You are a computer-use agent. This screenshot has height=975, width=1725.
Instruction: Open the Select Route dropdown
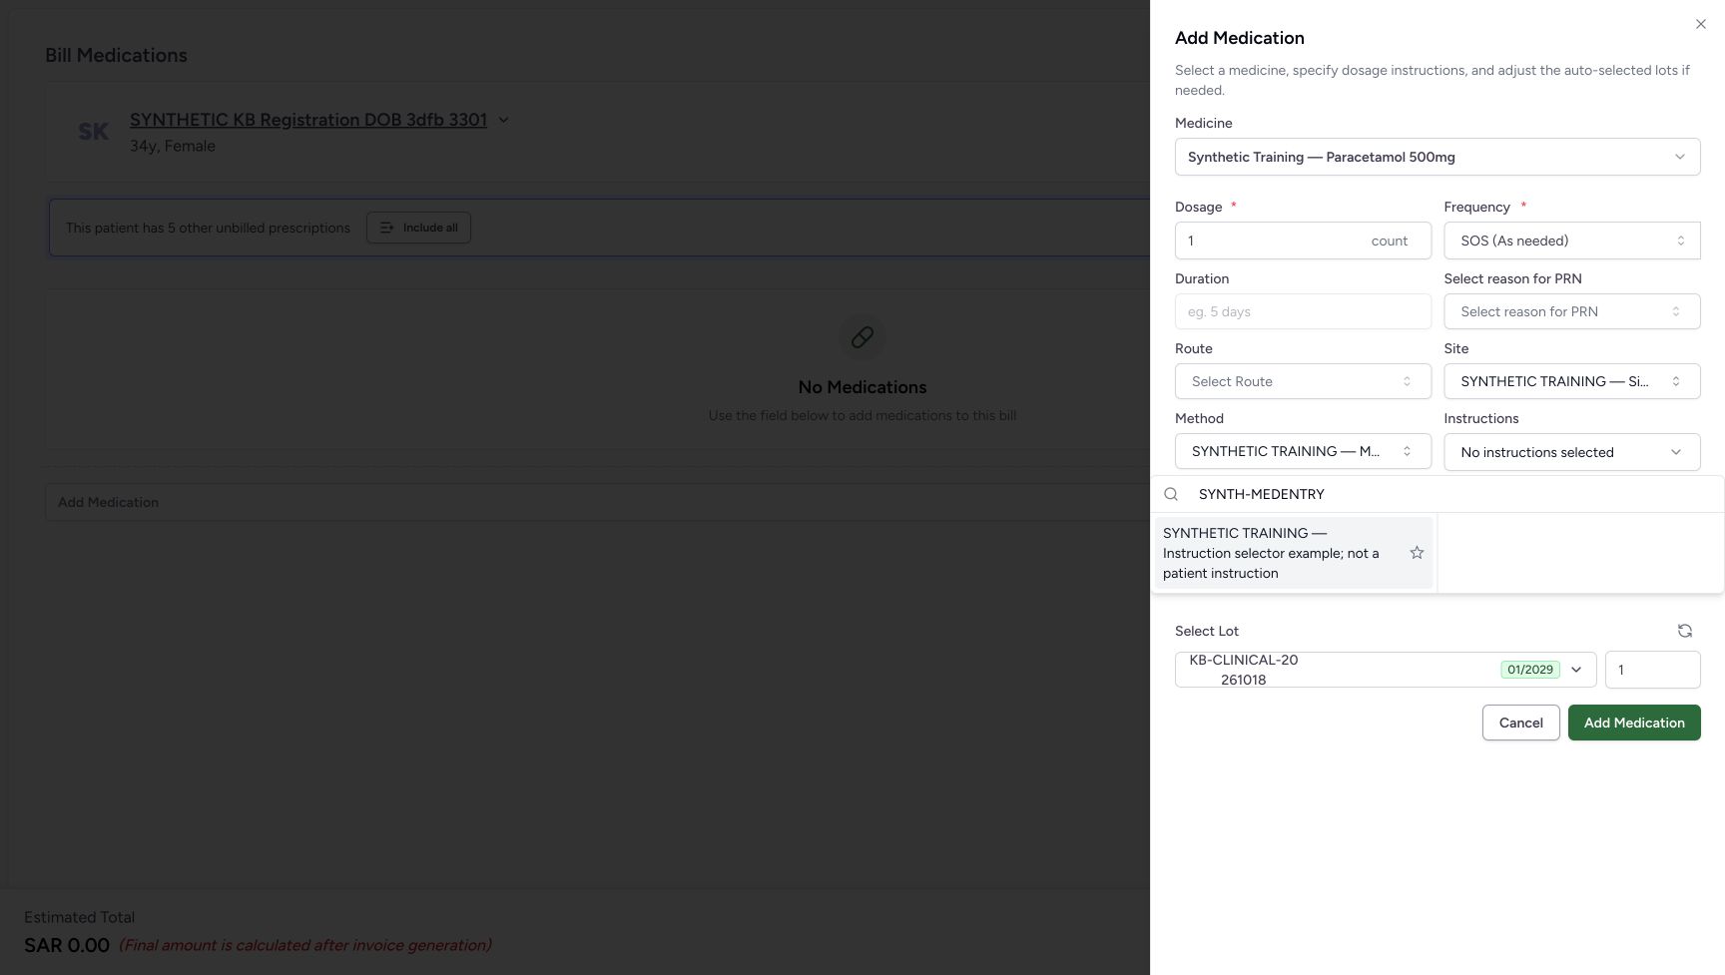coord(1303,381)
